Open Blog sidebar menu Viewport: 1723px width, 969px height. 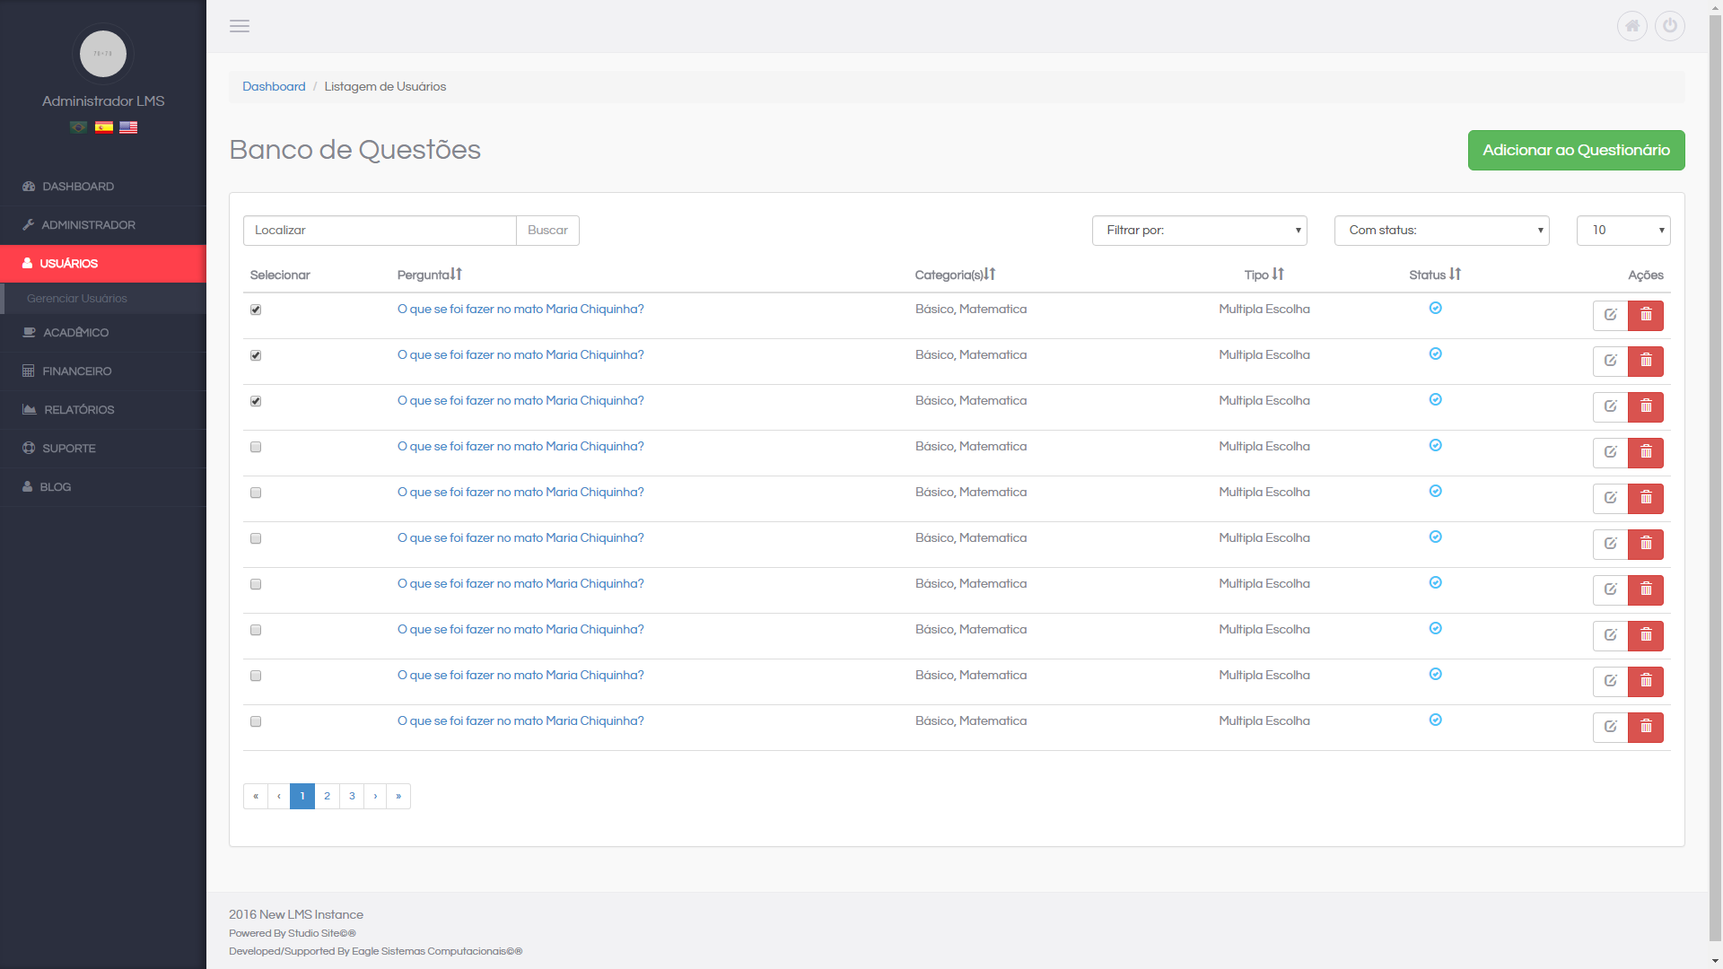click(103, 487)
